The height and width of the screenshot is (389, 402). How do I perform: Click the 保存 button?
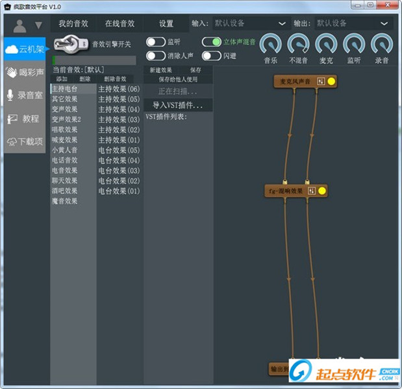195,70
